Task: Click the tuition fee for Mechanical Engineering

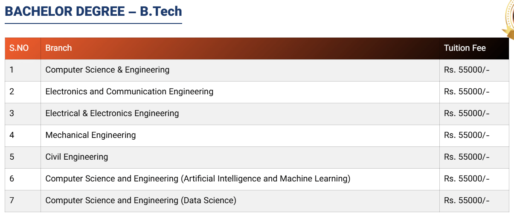Action: 467,135
